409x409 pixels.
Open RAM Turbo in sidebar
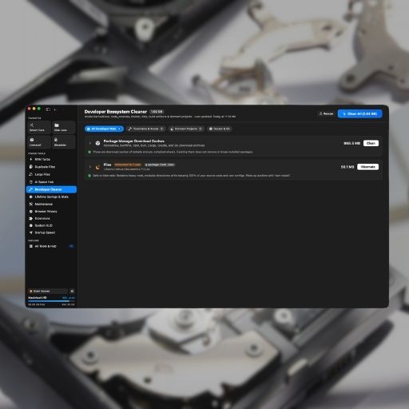tap(51, 159)
